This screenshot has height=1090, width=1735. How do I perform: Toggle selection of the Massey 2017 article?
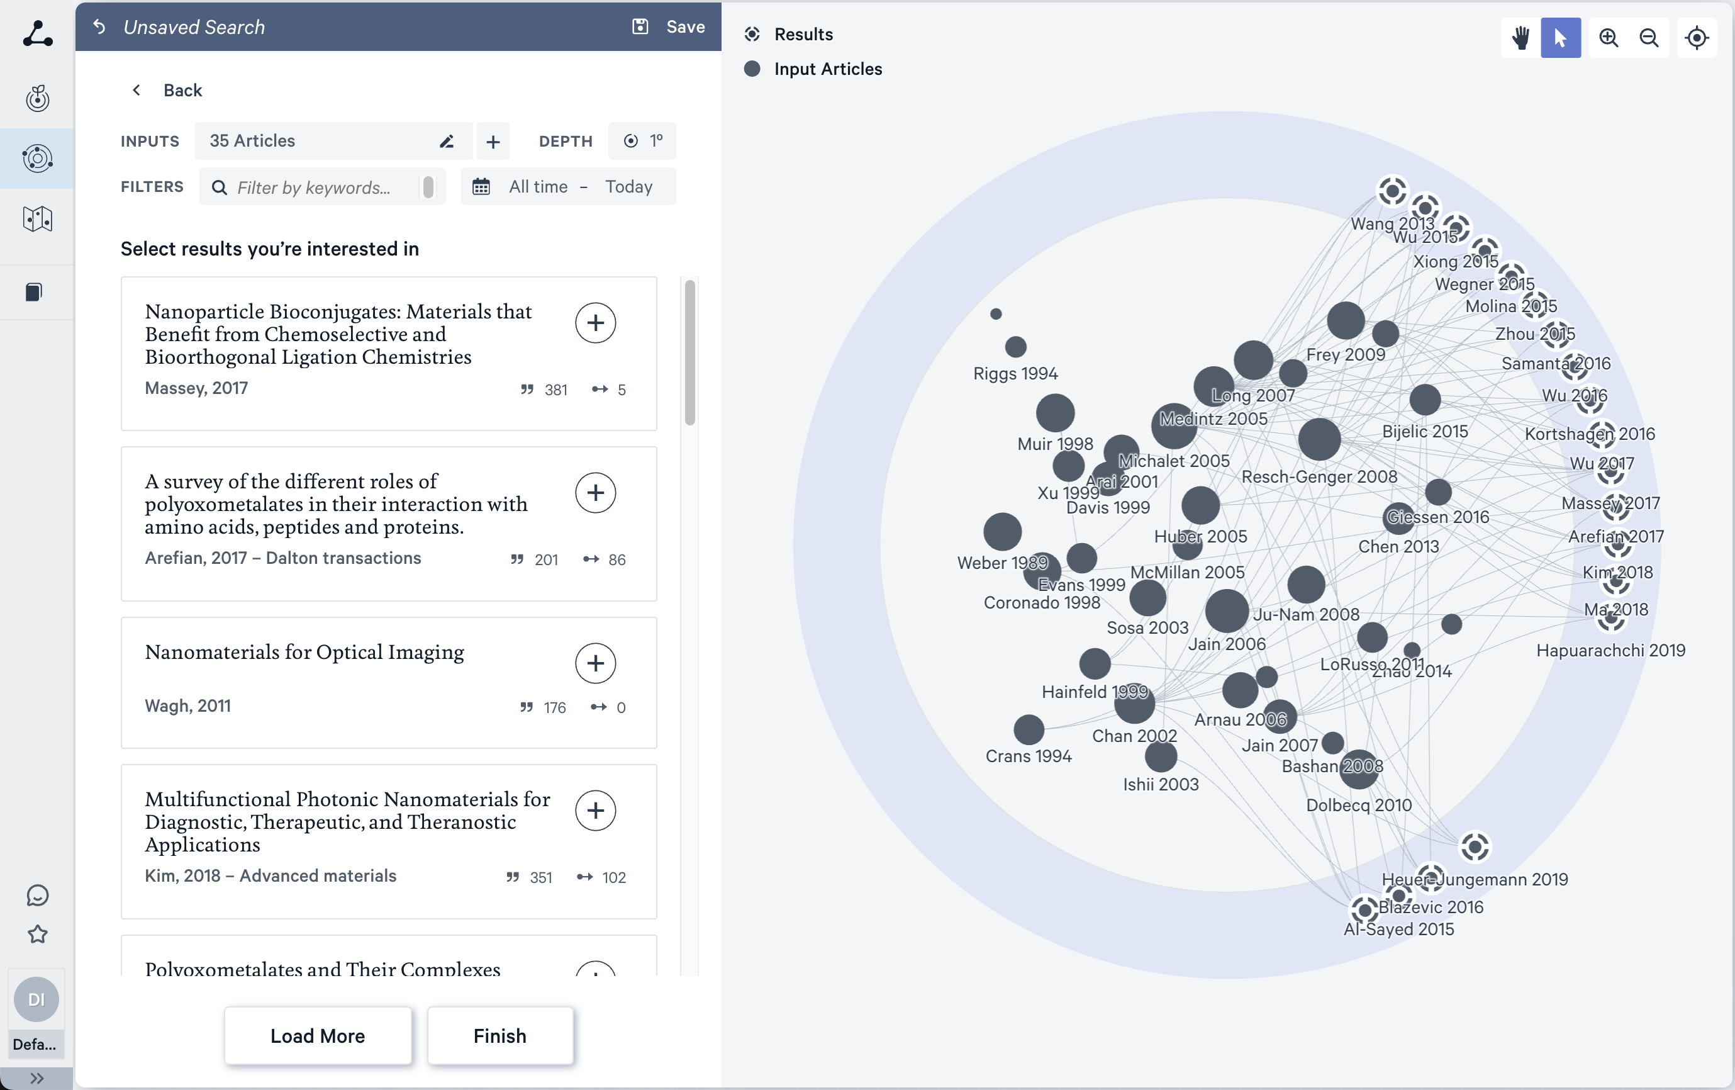click(596, 322)
